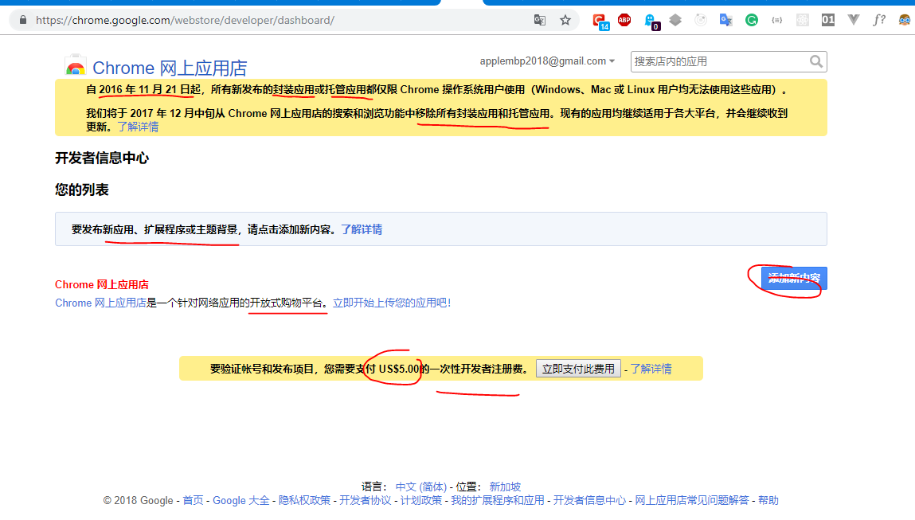This screenshot has width=915, height=520.
Task: Open the 帮助 footer link
Action: click(768, 500)
